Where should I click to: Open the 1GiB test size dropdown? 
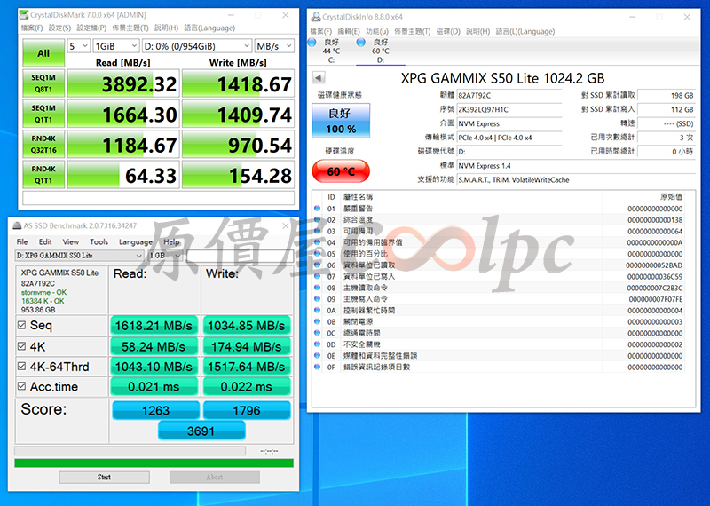[116, 46]
